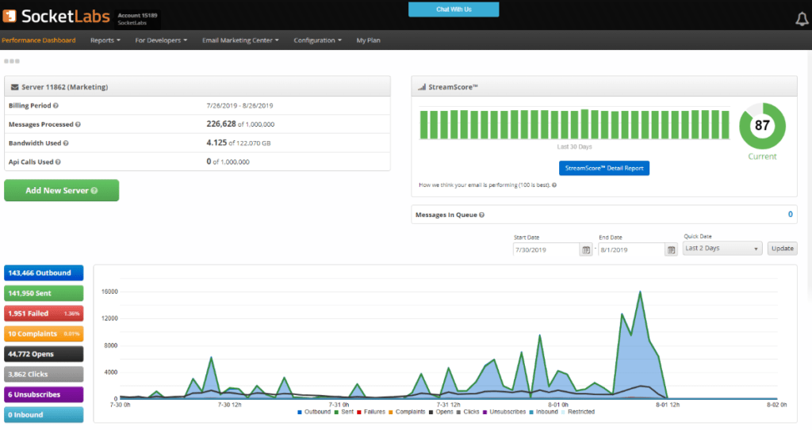
Task: Click the 226,628 messages processed value
Action: [221, 124]
